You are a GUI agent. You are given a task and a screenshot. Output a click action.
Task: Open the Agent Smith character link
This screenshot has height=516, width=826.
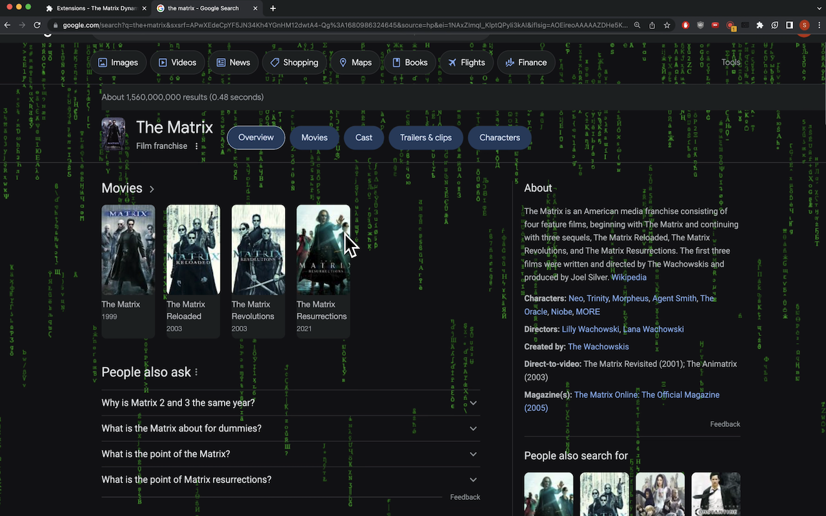click(x=674, y=299)
